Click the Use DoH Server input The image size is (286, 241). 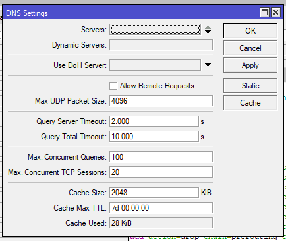click(x=155, y=65)
